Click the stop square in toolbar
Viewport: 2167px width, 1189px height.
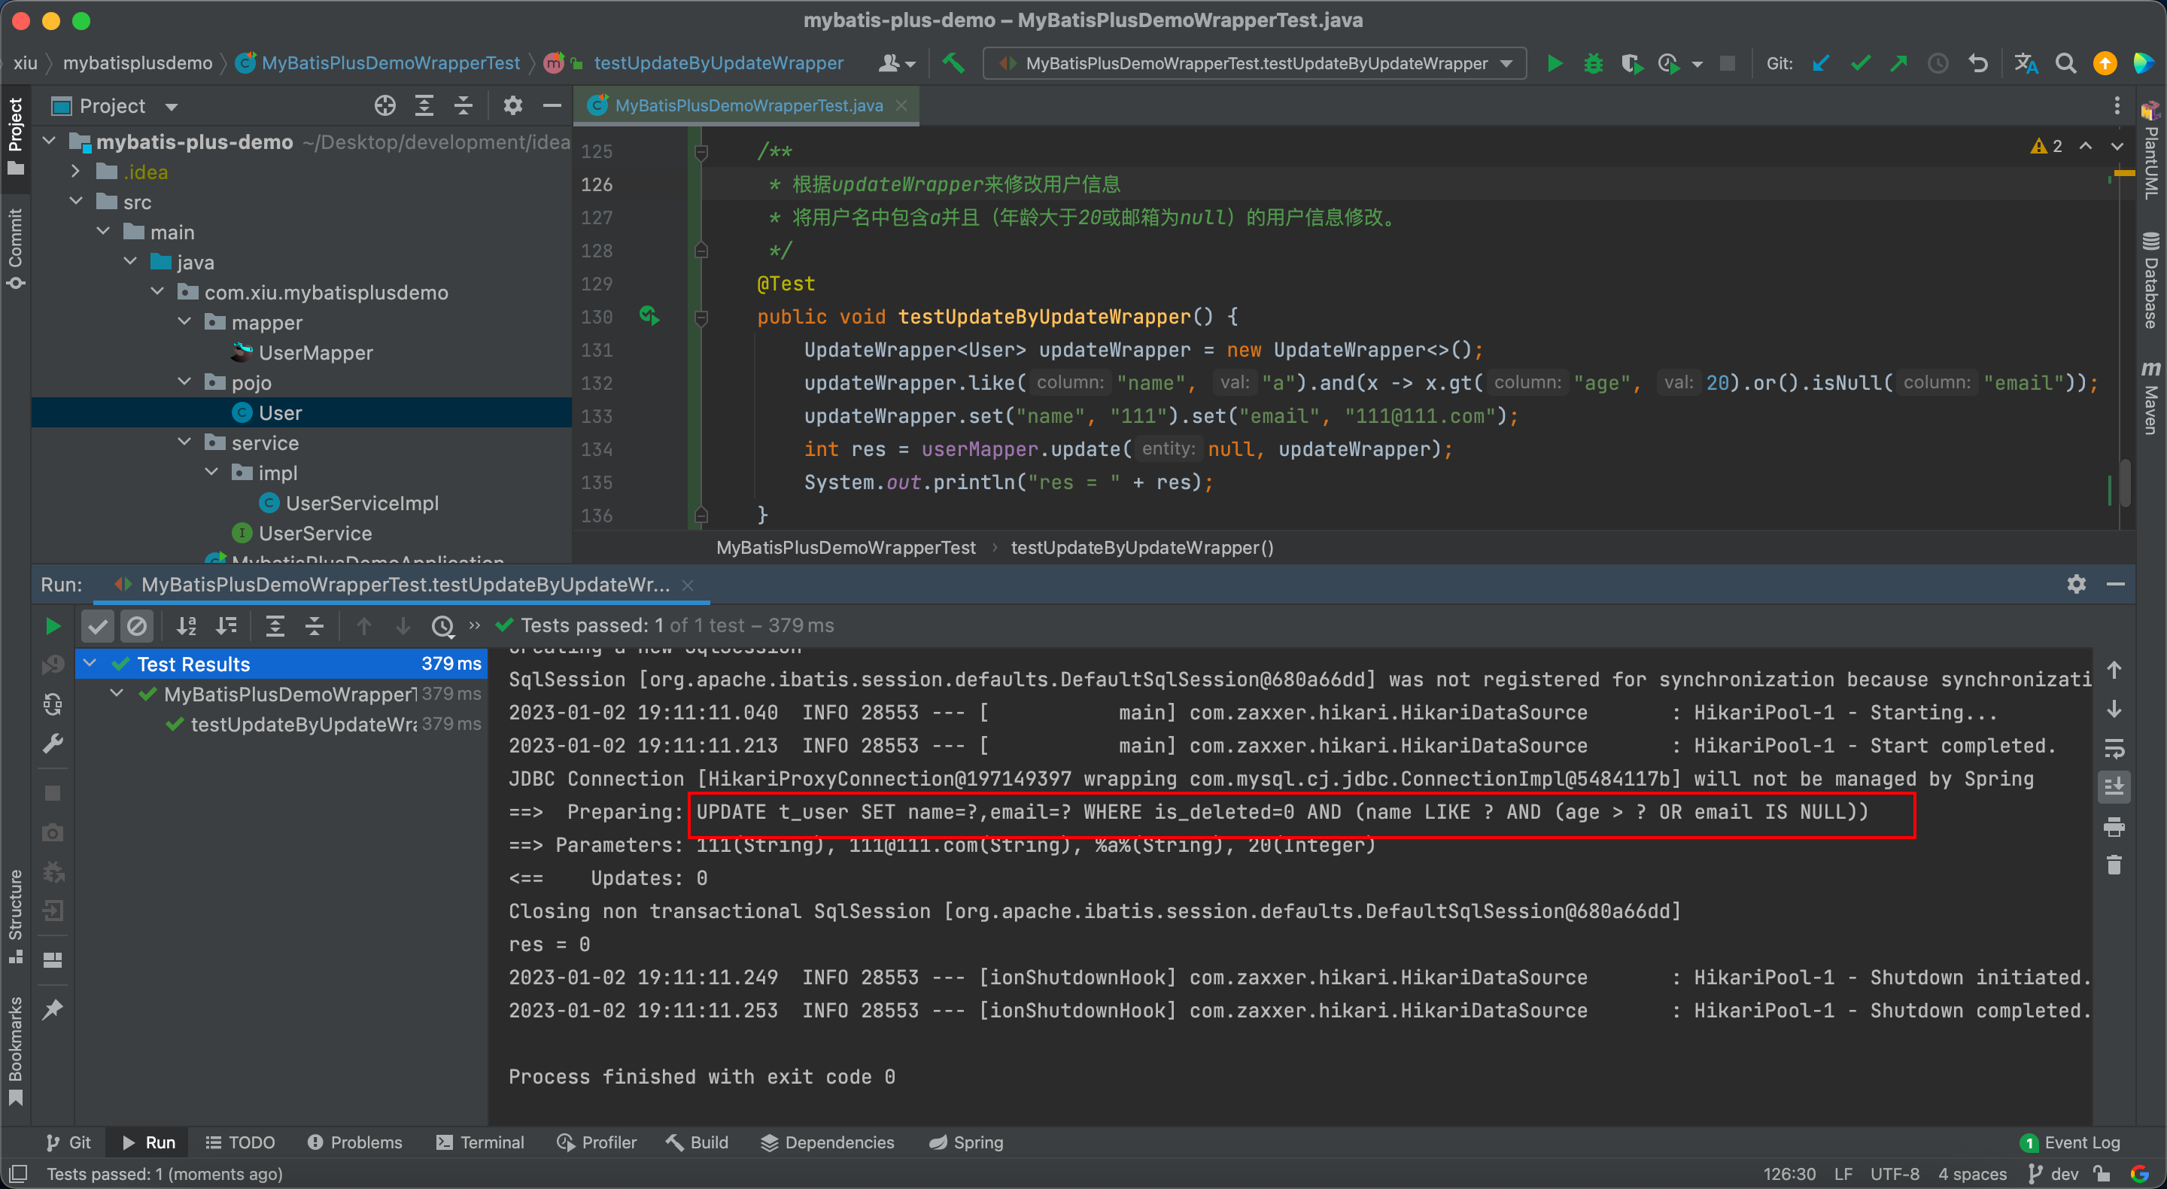pyautogui.click(x=1727, y=63)
